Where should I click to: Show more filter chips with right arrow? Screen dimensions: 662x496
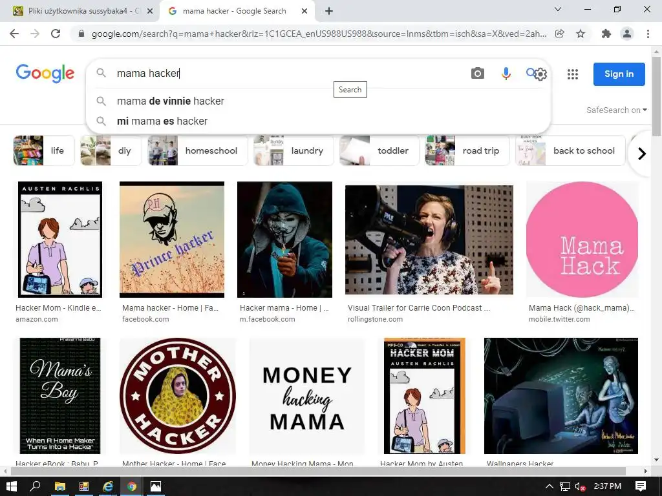pos(642,154)
